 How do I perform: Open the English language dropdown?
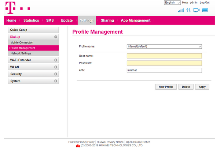tap(172, 3)
